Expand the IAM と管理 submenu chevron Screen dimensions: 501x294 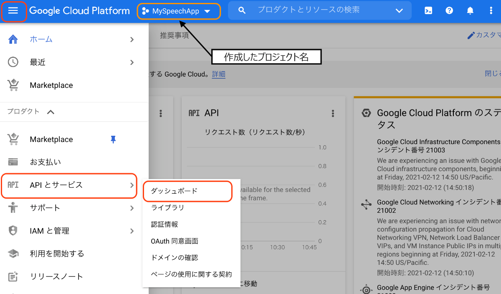point(132,231)
